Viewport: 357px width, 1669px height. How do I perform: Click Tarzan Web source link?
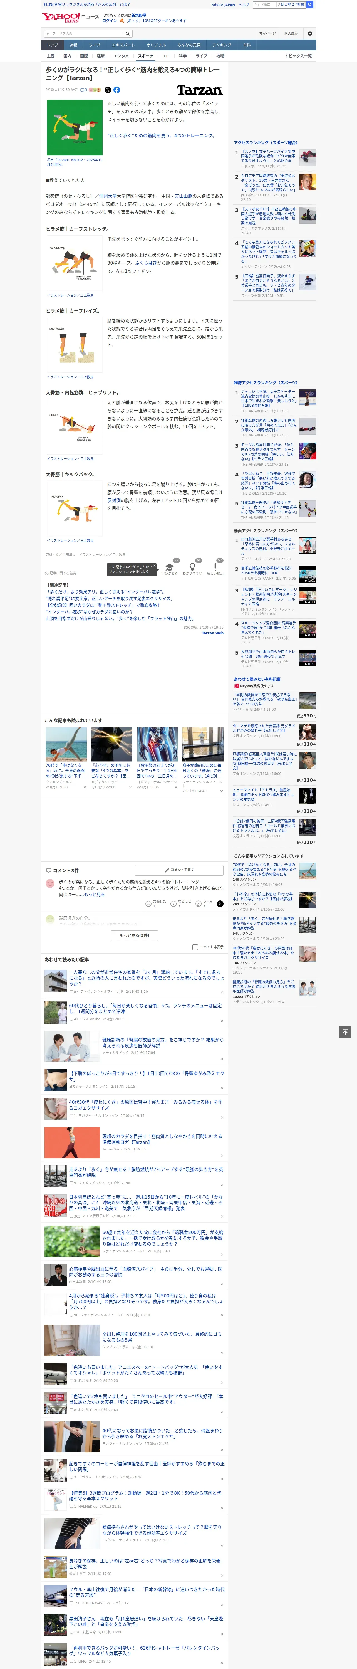coord(212,633)
